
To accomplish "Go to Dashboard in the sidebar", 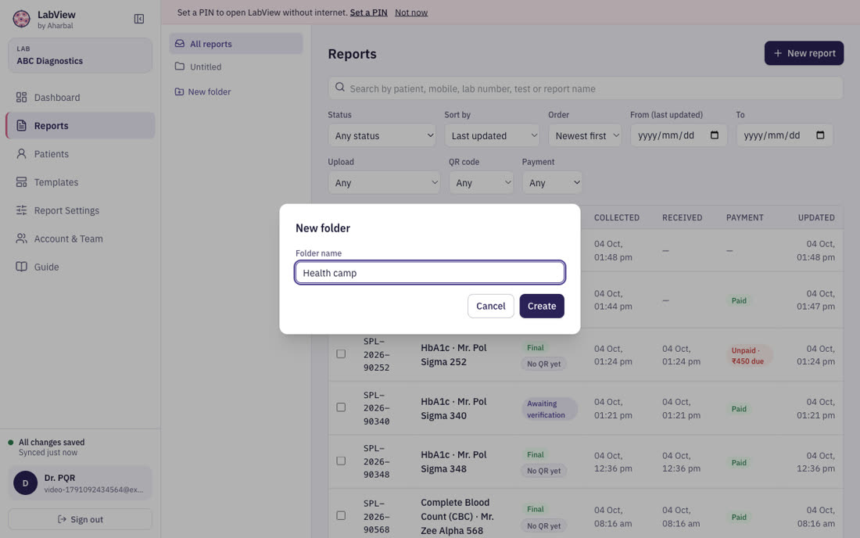I will click(x=81, y=97).
